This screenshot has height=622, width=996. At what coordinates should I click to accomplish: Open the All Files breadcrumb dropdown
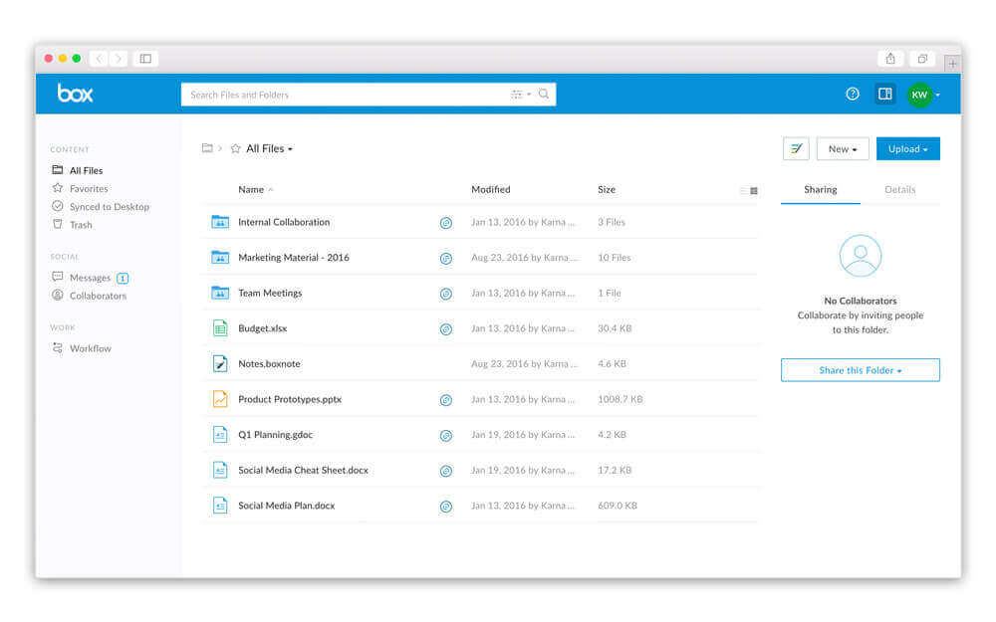[270, 148]
